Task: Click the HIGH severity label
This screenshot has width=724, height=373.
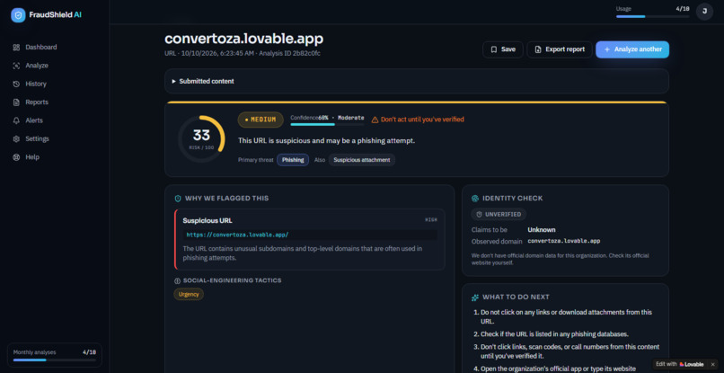Action: click(431, 220)
